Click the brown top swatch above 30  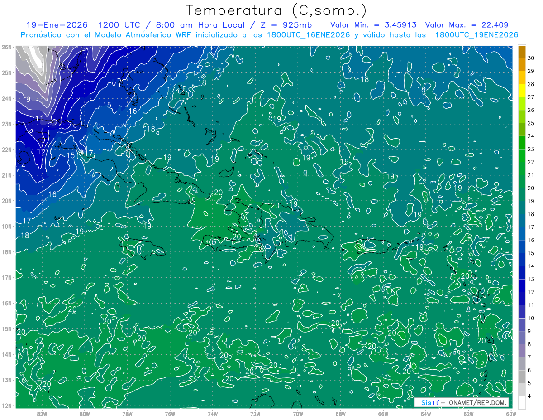(x=522, y=52)
